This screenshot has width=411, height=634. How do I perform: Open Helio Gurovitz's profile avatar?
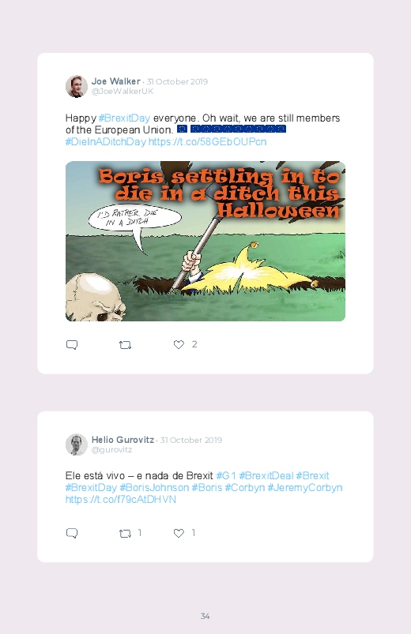click(x=77, y=445)
